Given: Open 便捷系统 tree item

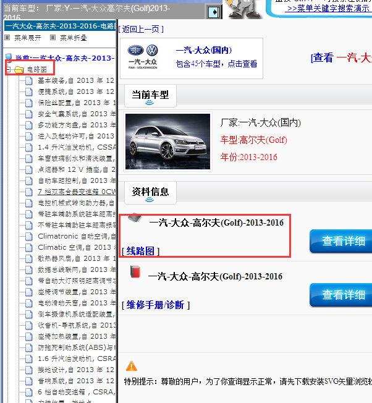Looking at the screenshot, I should (x=76, y=91).
